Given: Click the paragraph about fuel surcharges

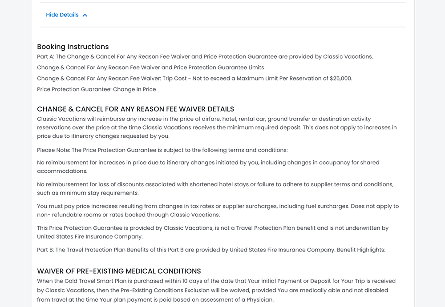Looking at the screenshot, I should tap(218, 210).
